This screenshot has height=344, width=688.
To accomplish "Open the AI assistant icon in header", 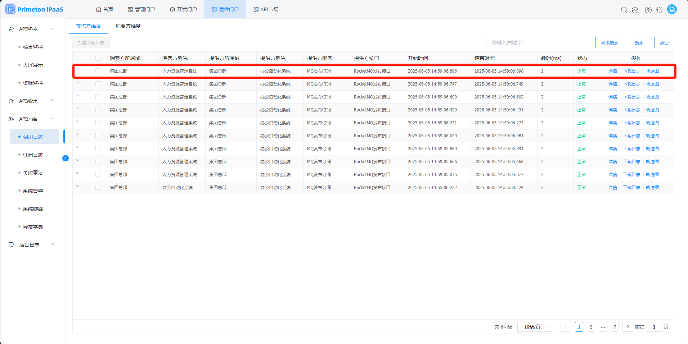I will (x=635, y=10).
